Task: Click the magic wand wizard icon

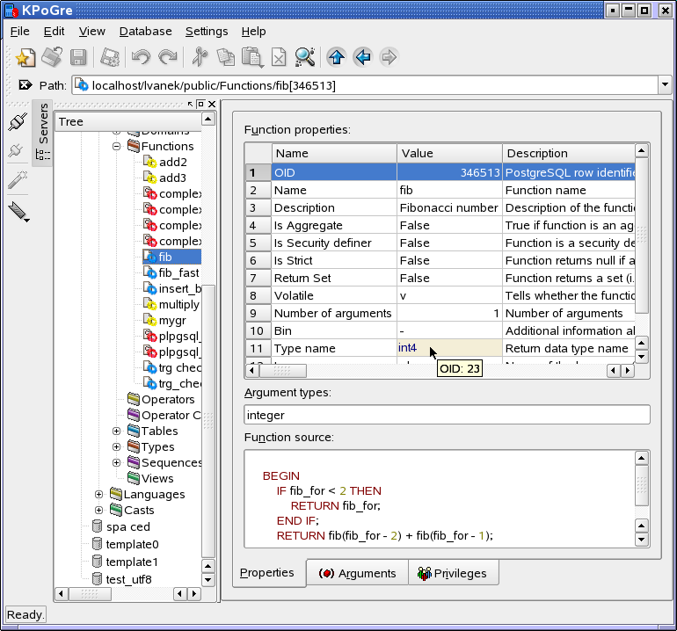Action: coord(17,180)
